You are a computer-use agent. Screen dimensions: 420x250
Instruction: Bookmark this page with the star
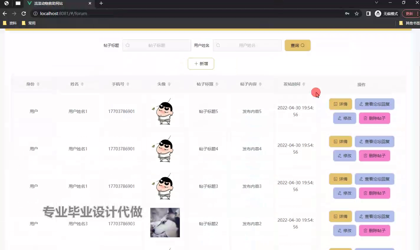(357, 14)
